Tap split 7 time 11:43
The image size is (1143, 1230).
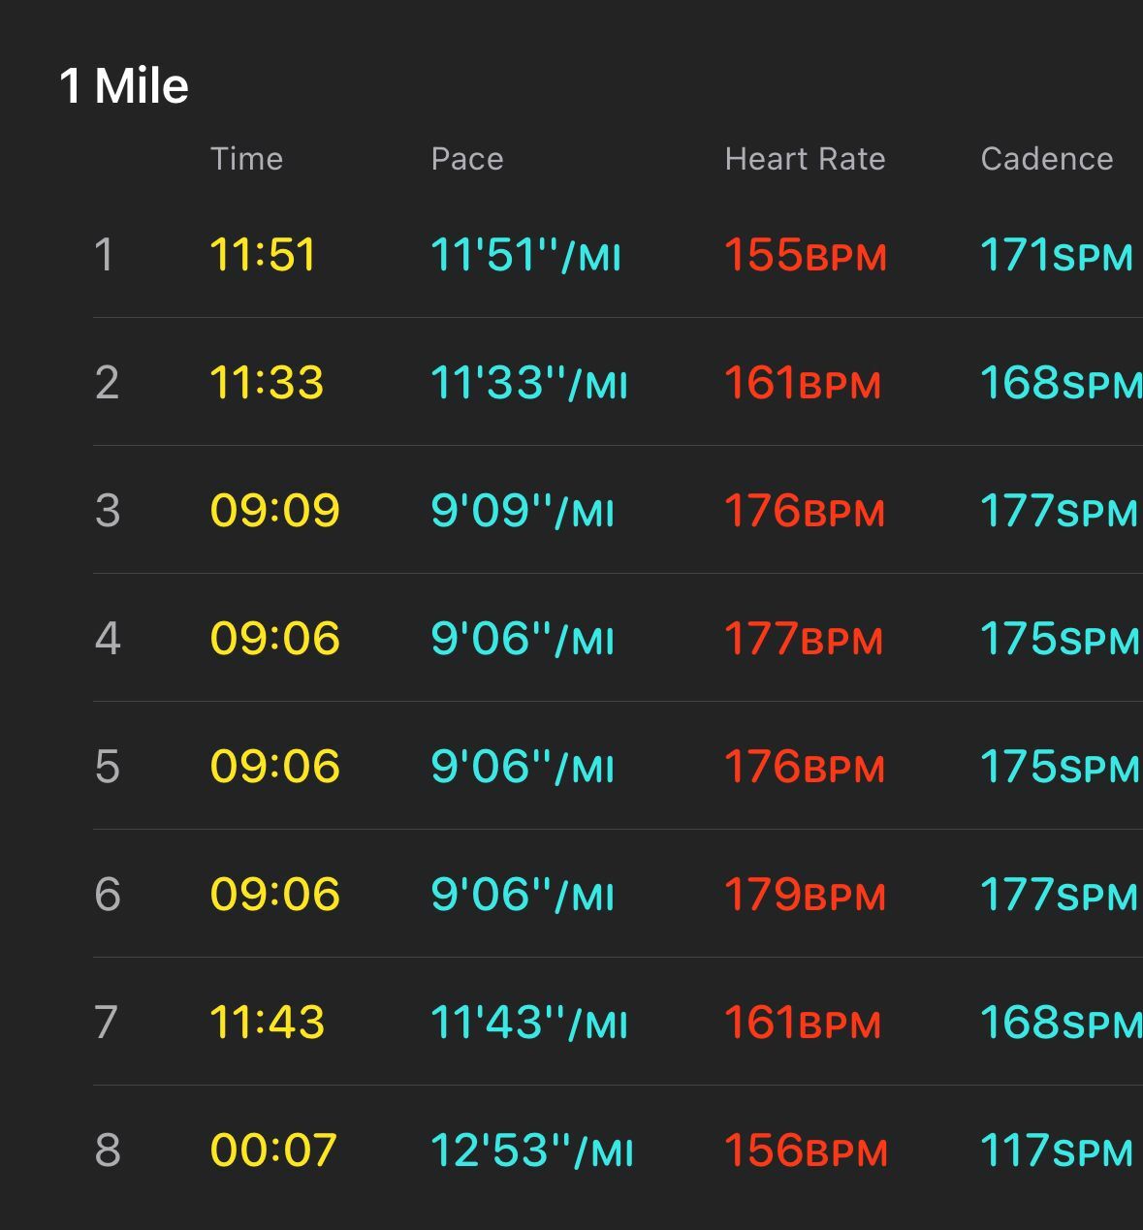(x=268, y=1023)
